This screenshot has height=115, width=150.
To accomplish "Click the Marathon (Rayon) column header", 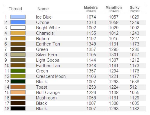I will 114,9.
